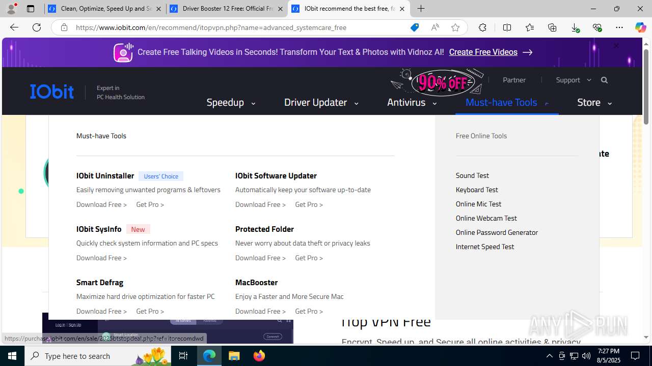Open a new browser tab
Screen dimensions: 652x366
(x=421, y=9)
